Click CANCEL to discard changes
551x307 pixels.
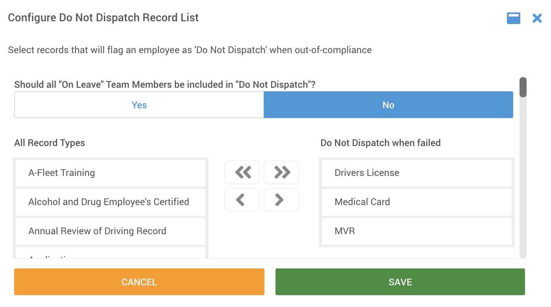[139, 282]
